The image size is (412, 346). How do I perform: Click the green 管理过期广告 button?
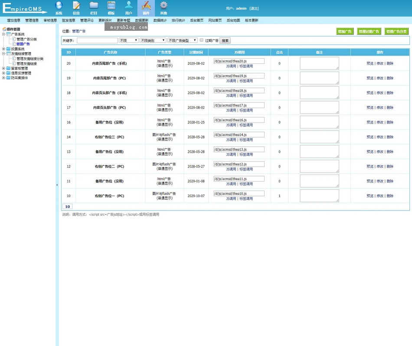coord(369,31)
